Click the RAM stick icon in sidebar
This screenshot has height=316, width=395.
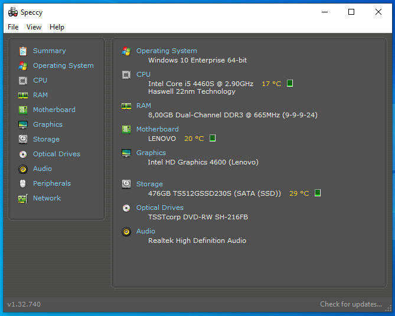pos(23,96)
